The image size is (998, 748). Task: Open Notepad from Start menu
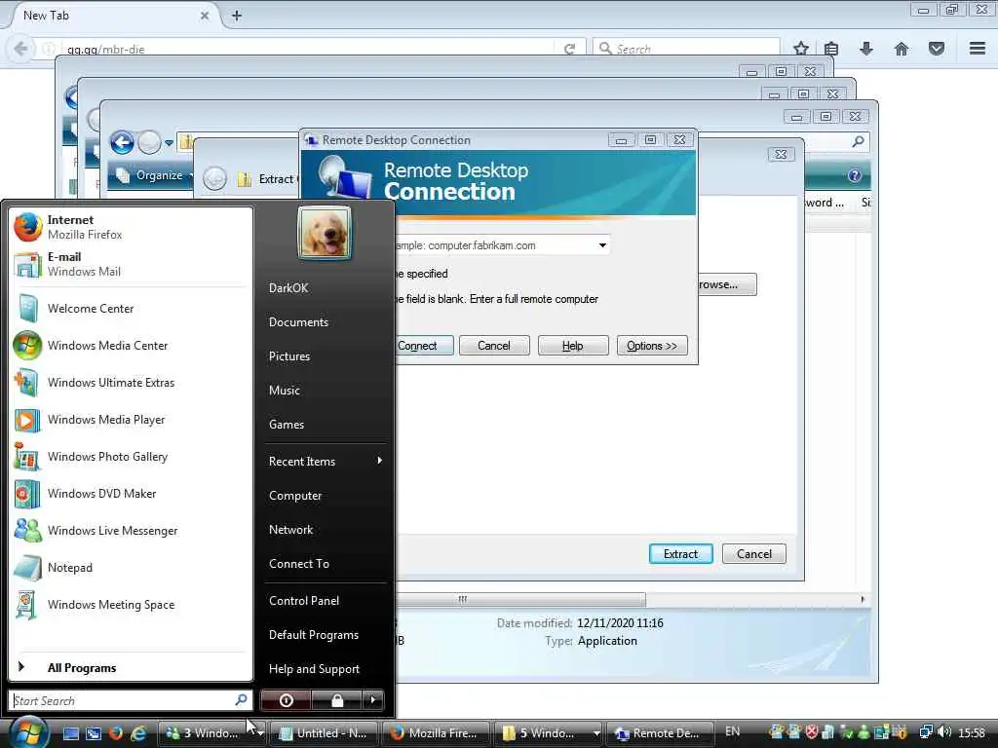(131, 568)
